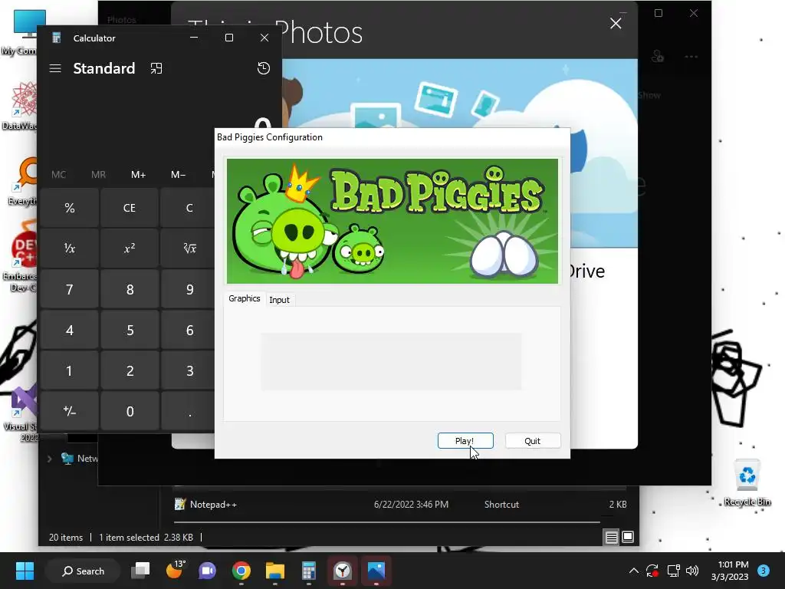Image resolution: width=785 pixels, height=589 pixels.
Task: Open the weather widget showing 13°
Action: [176, 570]
